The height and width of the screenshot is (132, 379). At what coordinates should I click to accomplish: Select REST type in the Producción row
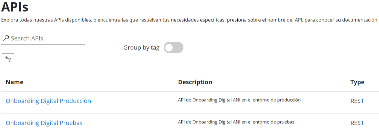point(357,101)
